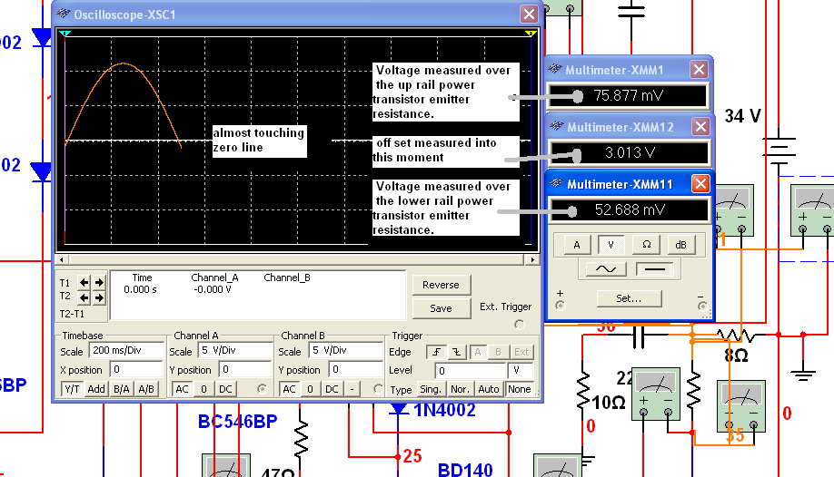This screenshot has width=834, height=477.
Task: Select Ext trigger source
Action: pyautogui.click(x=521, y=352)
